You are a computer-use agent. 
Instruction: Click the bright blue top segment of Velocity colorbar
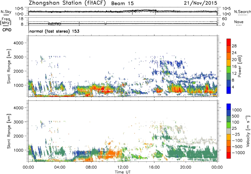[x=229, y=107]
